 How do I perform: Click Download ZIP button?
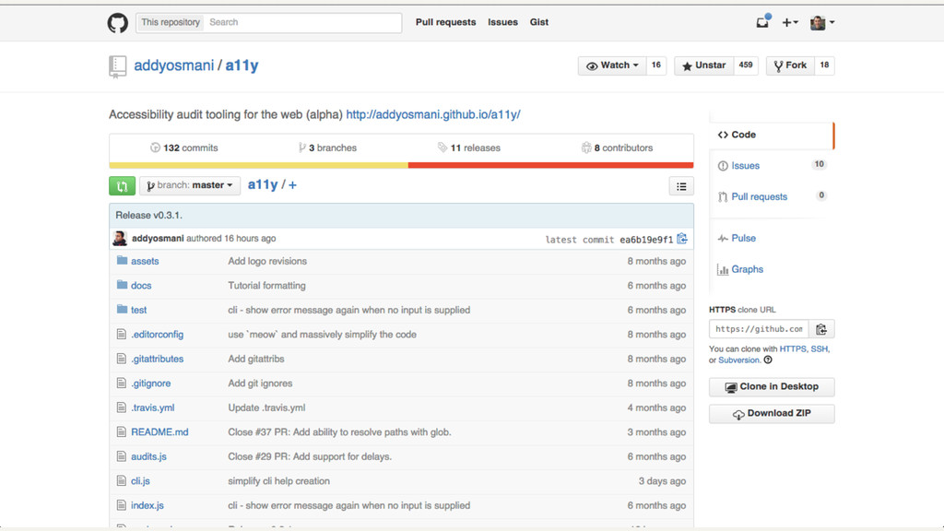(x=772, y=414)
